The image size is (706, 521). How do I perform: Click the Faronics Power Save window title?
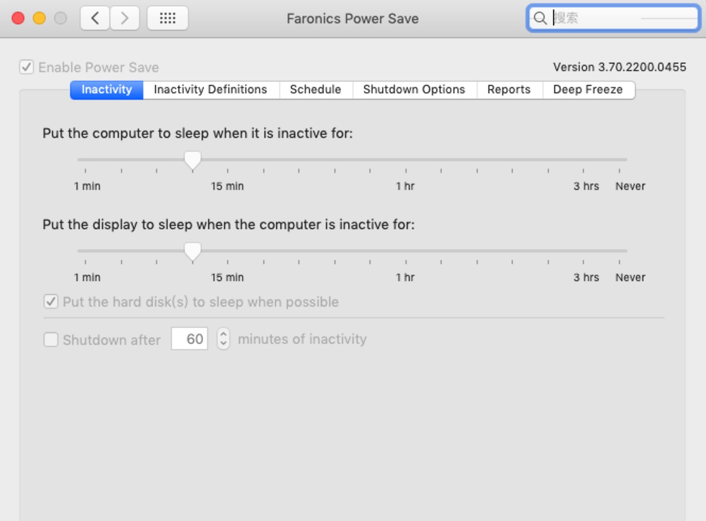pos(352,19)
